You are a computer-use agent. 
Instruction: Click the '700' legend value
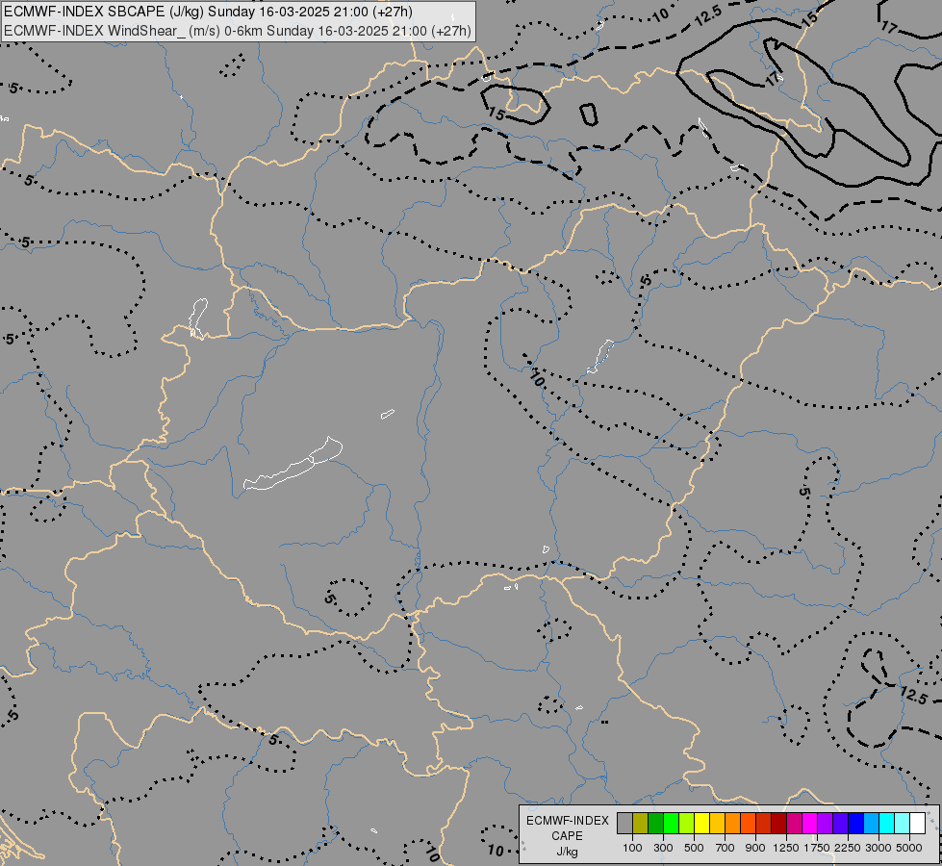[726, 848]
